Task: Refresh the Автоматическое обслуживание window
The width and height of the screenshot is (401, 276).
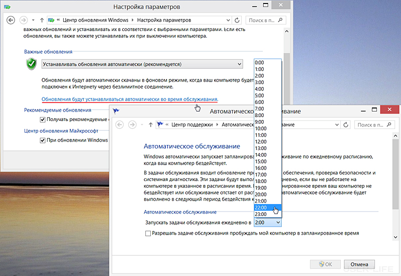Action: [x=346, y=124]
